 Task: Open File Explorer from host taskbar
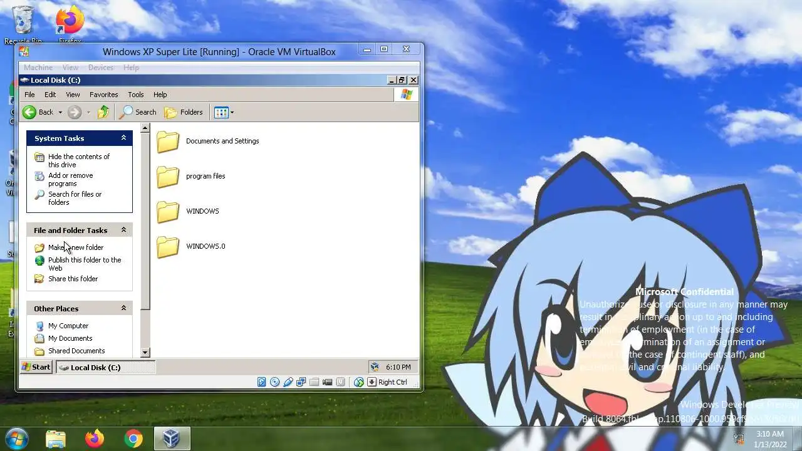[x=56, y=438]
